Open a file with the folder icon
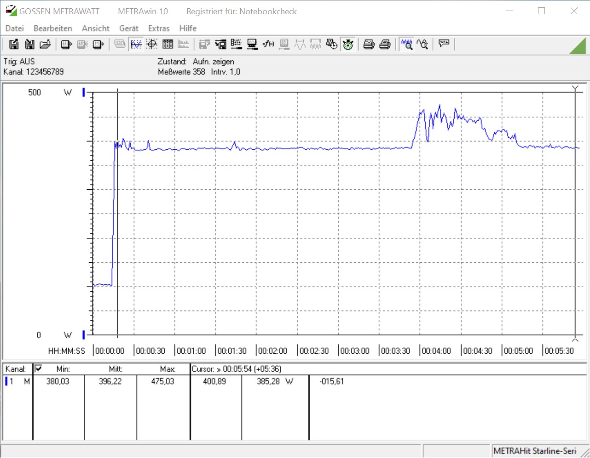590x458 pixels. [x=45, y=44]
